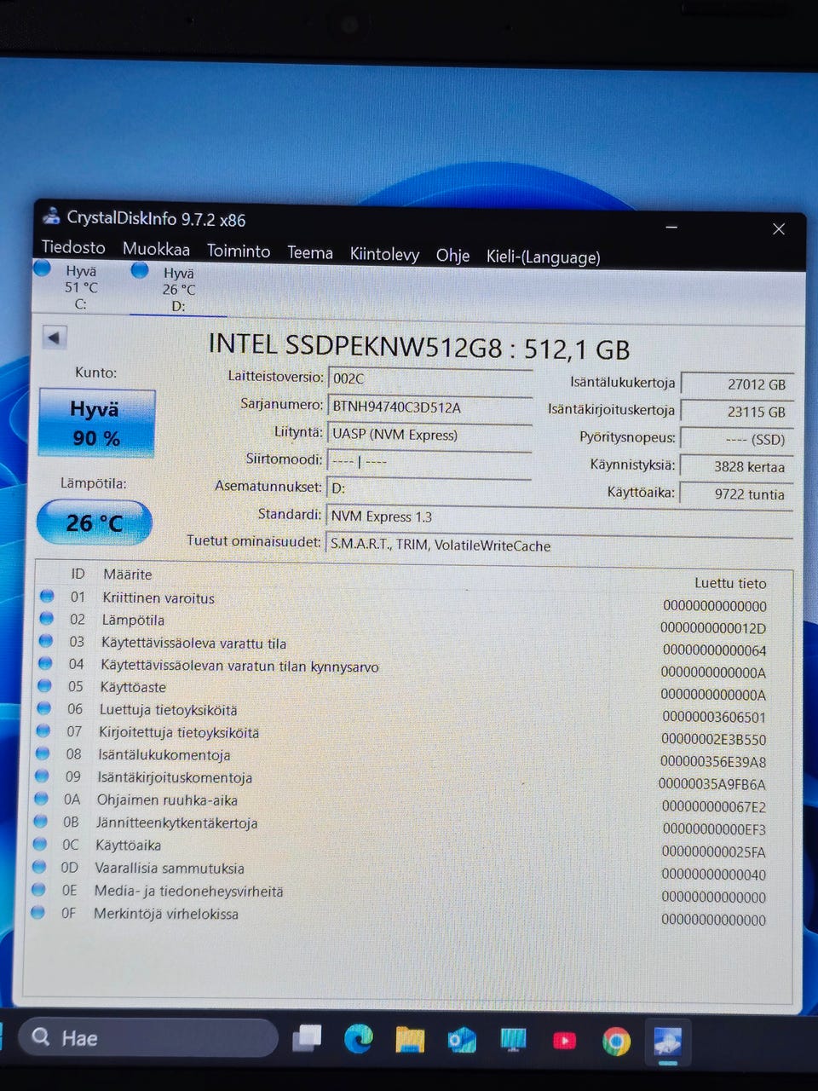818x1091 pixels.
Task: Open Outlook from the taskbar
Action: (462, 1040)
